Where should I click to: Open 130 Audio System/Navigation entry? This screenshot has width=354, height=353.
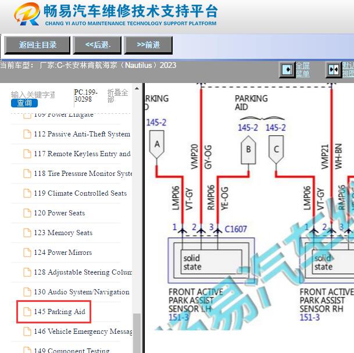[82, 292]
